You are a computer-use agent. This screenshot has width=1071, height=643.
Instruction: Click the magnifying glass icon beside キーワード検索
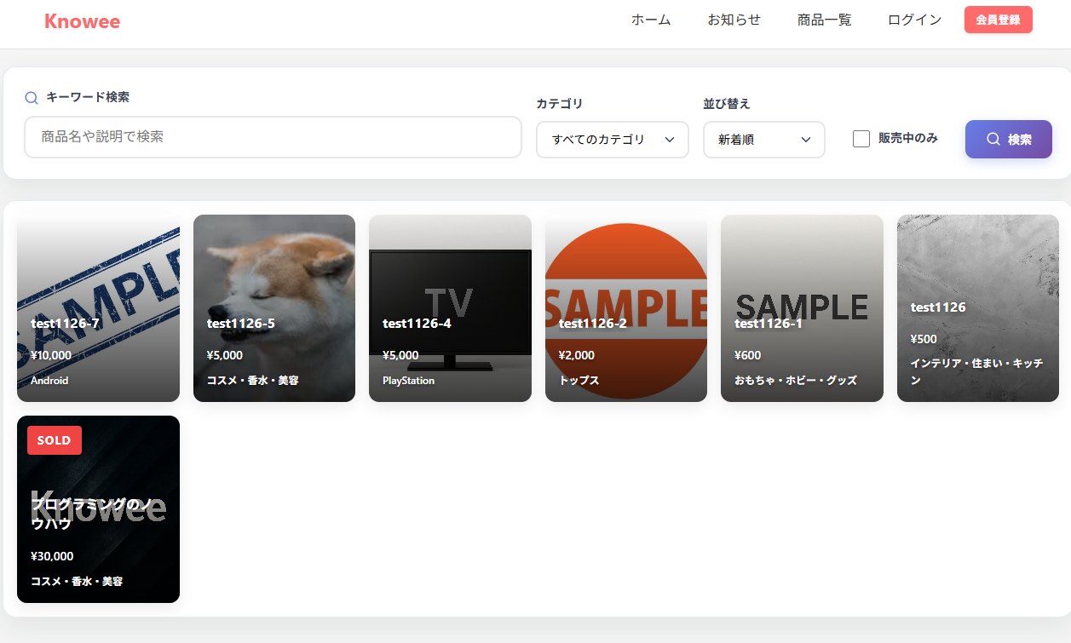32,97
